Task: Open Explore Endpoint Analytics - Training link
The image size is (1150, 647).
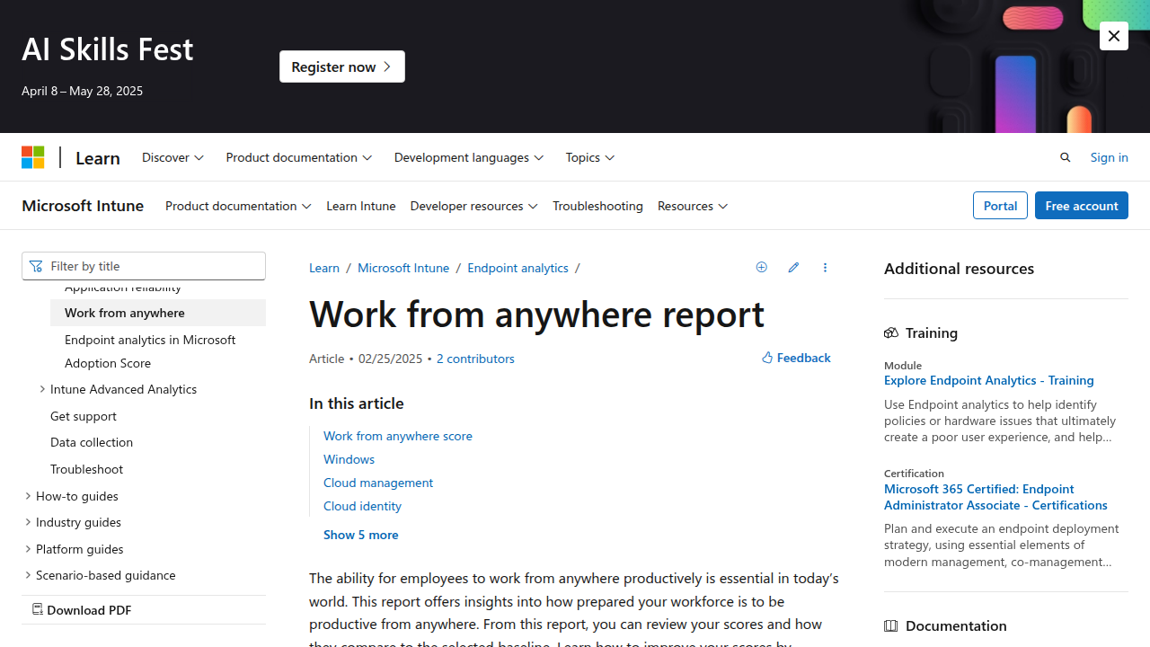Action: click(x=989, y=380)
